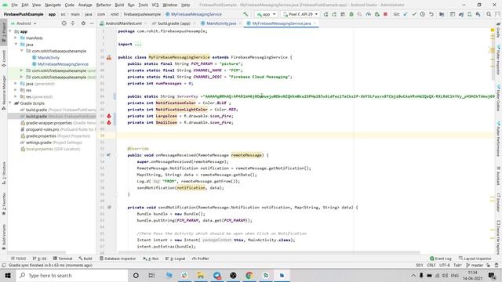Screen dimensions: 502x282
Task: Click the override gutter icon at onMessageReceived
Action: click(109, 155)
